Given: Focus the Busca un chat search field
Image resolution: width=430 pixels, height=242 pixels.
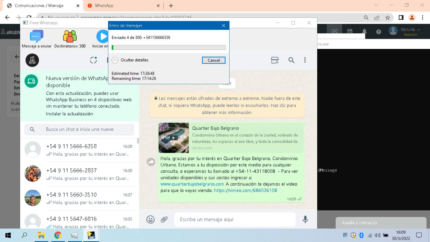Looking at the screenshot, I should [x=79, y=129].
